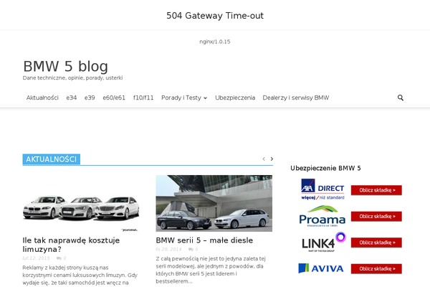Open the two BMWs by building thumbnail
Viewport: 430px width, 287px height.
214,204
